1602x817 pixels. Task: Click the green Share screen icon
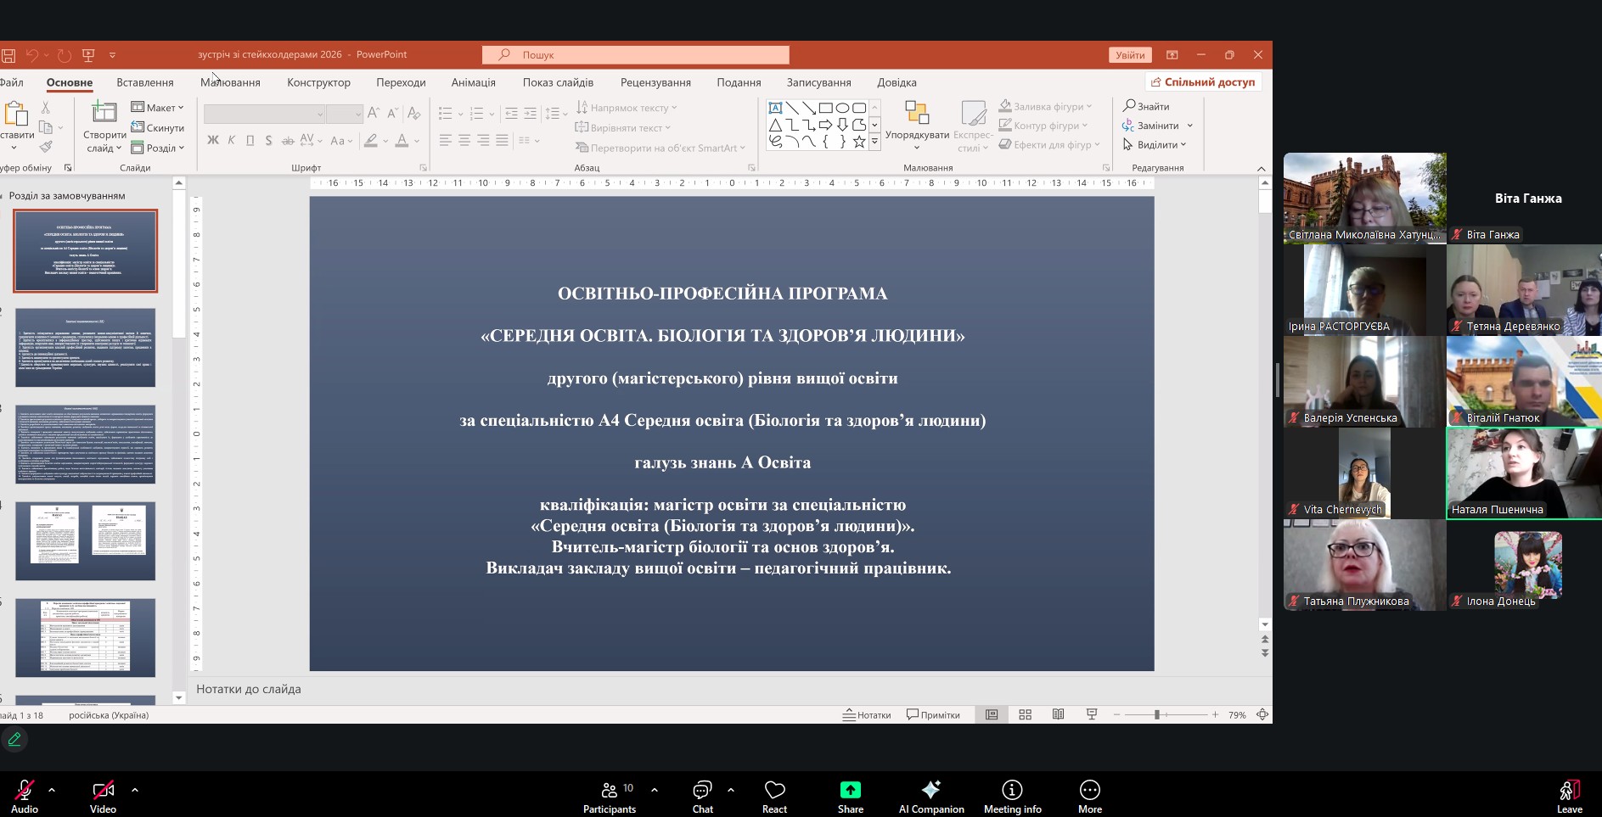pos(850,791)
